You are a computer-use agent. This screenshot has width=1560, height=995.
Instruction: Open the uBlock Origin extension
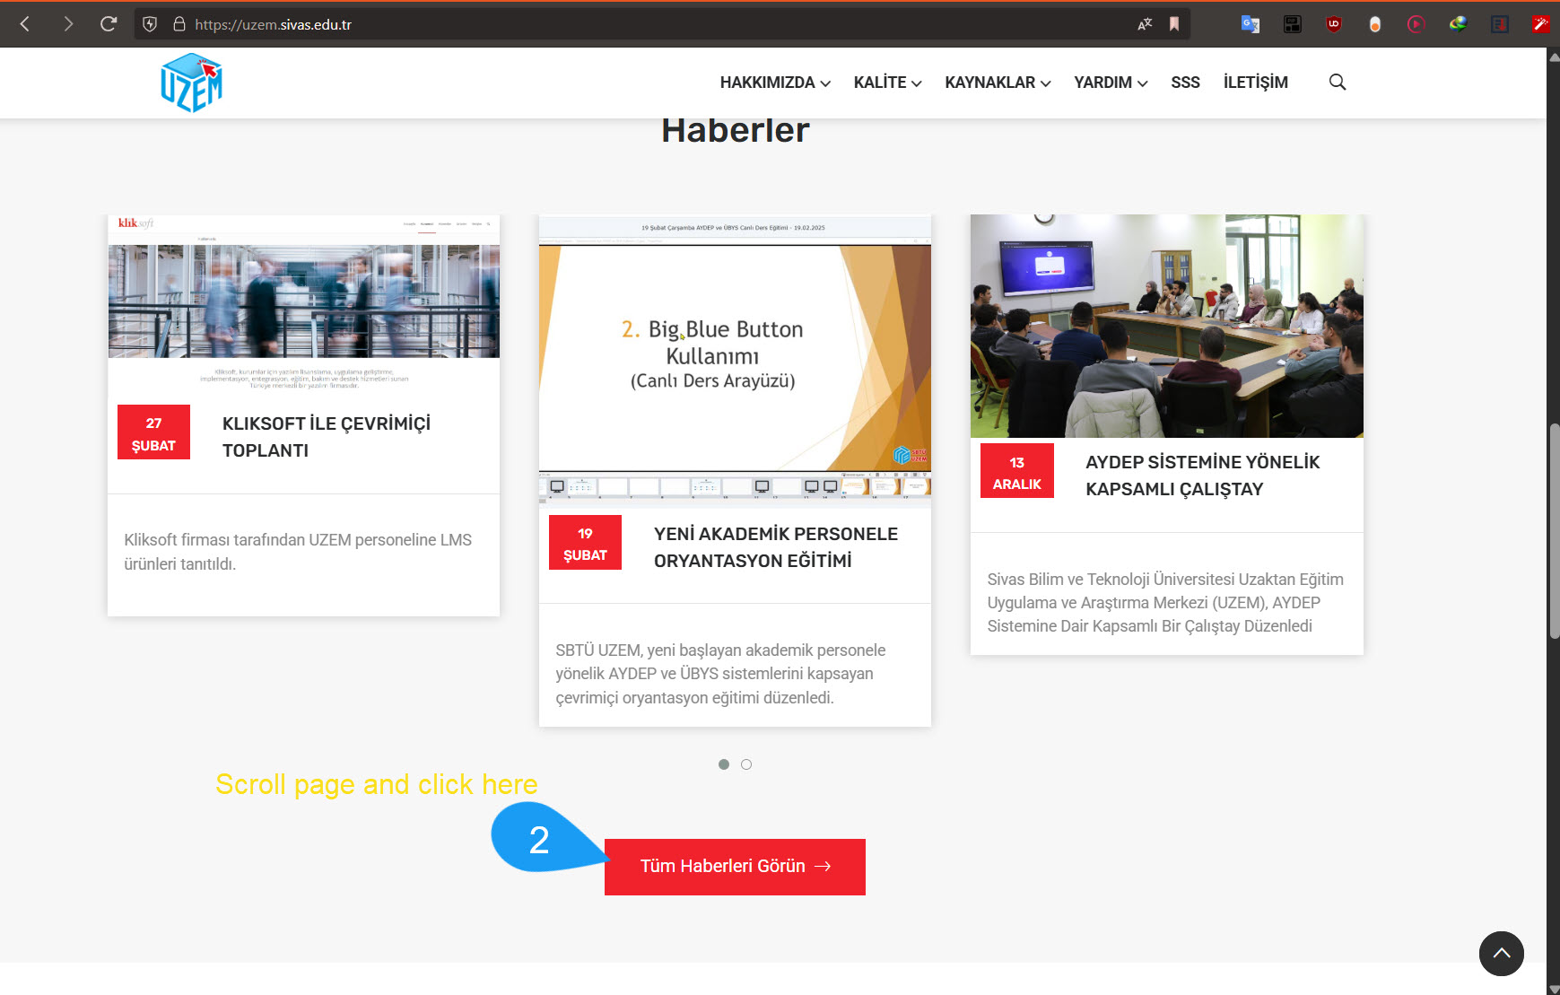click(1334, 24)
